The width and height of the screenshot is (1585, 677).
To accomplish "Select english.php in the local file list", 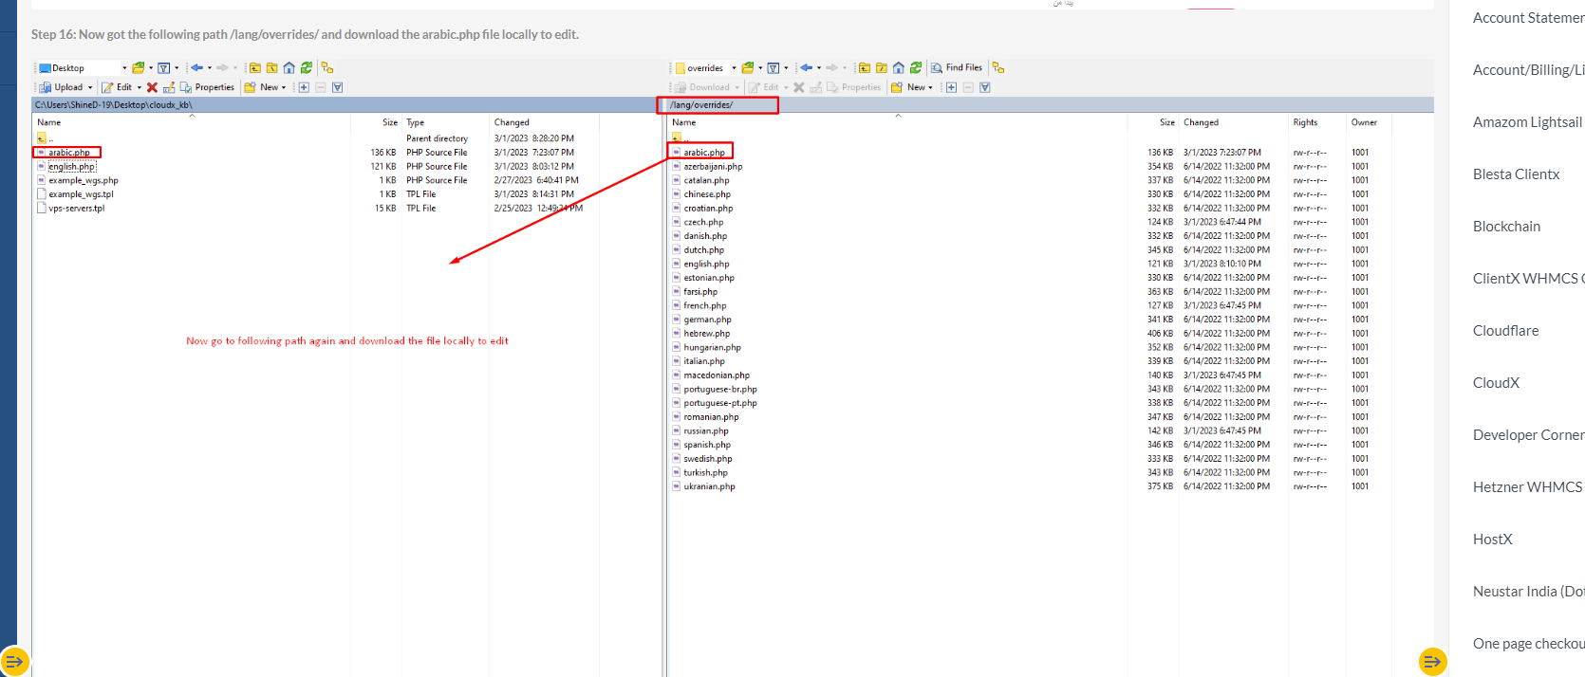I will click(71, 167).
